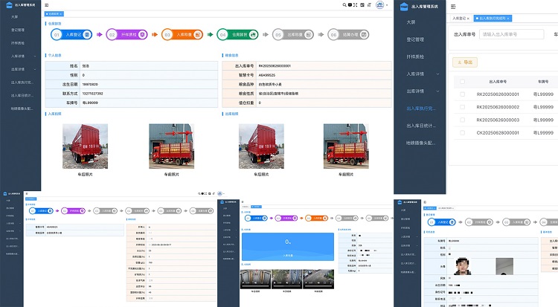Collapse the sidebar with the hamburger icon above the 入库登记 tab

453,7
